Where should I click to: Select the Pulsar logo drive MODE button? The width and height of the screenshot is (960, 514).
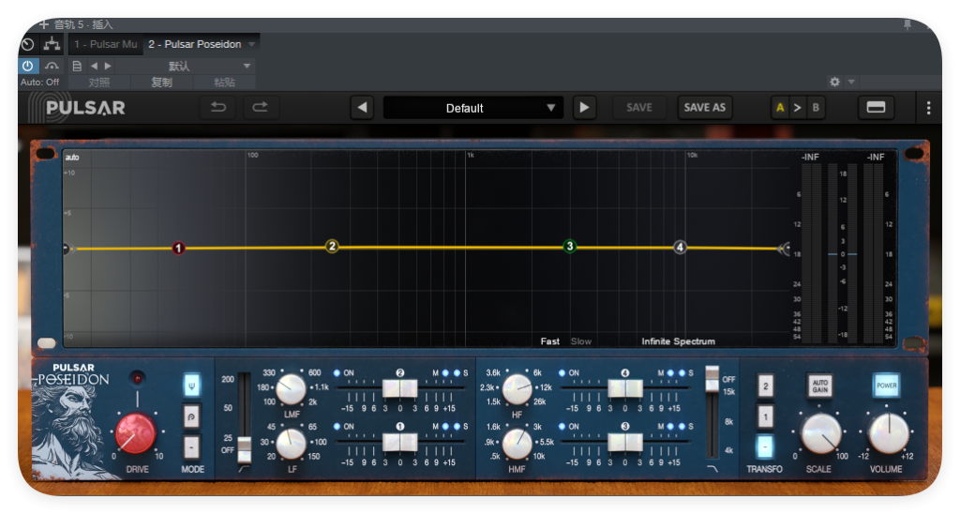[x=191, y=416]
